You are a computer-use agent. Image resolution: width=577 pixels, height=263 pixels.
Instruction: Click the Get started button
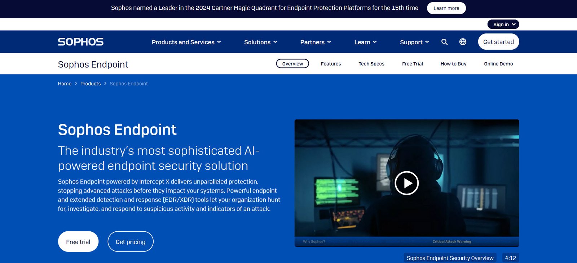498,42
